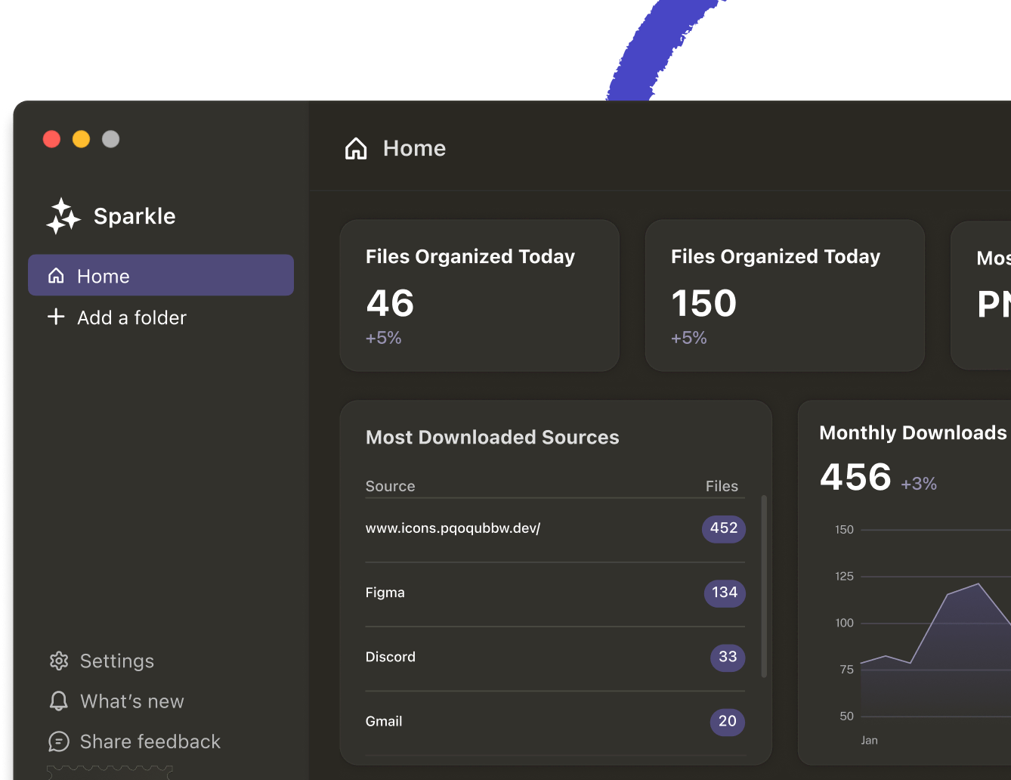Click the Files Organized Today card showing 46
The width and height of the screenshot is (1011, 780).
click(479, 296)
